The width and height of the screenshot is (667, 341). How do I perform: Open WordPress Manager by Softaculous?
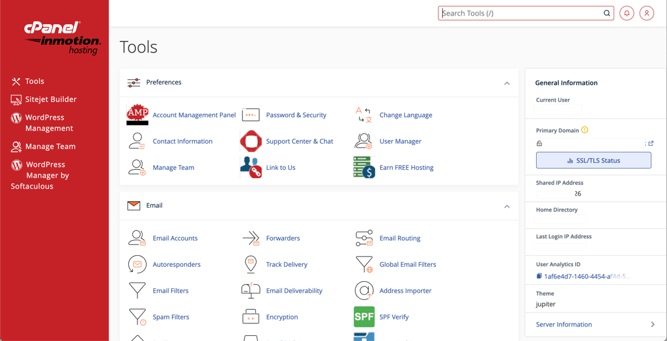click(40, 175)
